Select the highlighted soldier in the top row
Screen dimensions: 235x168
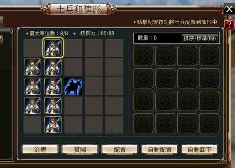(x=53, y=48)
